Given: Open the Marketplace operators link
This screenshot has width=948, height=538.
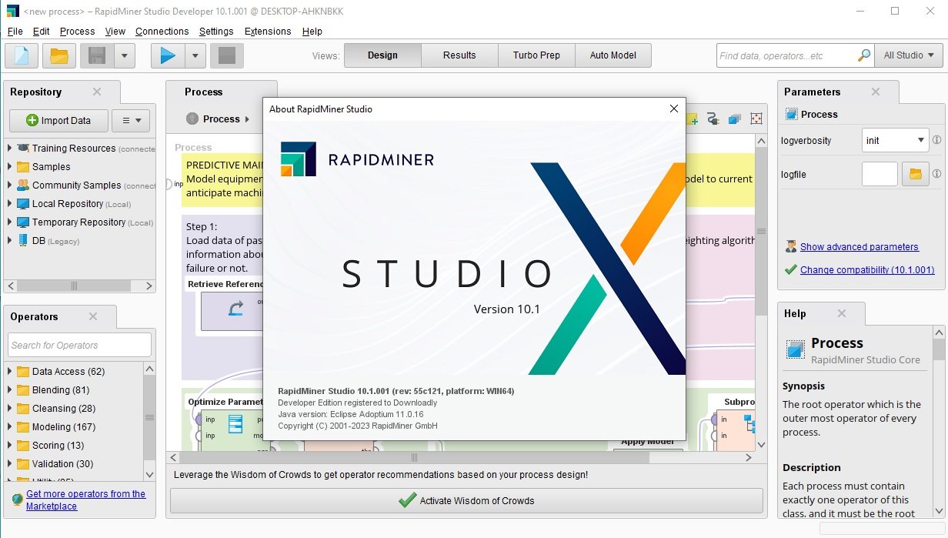Looking at the screenshot, I should (85, 500).
